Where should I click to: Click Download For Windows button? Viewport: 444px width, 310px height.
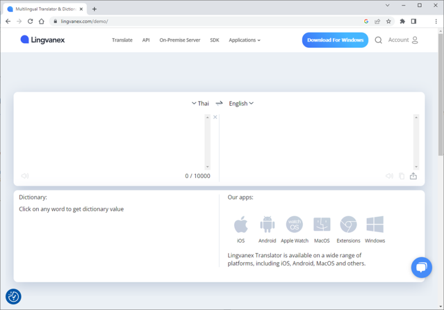(335, 40)
